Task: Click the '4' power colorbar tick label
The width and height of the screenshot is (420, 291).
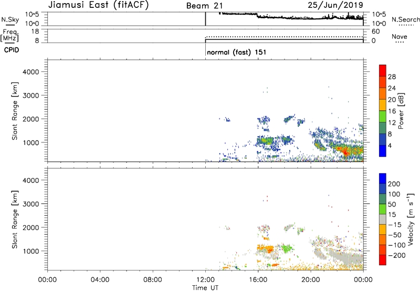Action: click(x=390, y=145)
